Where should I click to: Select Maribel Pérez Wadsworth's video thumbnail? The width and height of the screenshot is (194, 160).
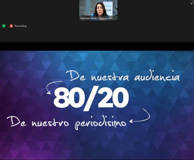click(x=98, y=10)
